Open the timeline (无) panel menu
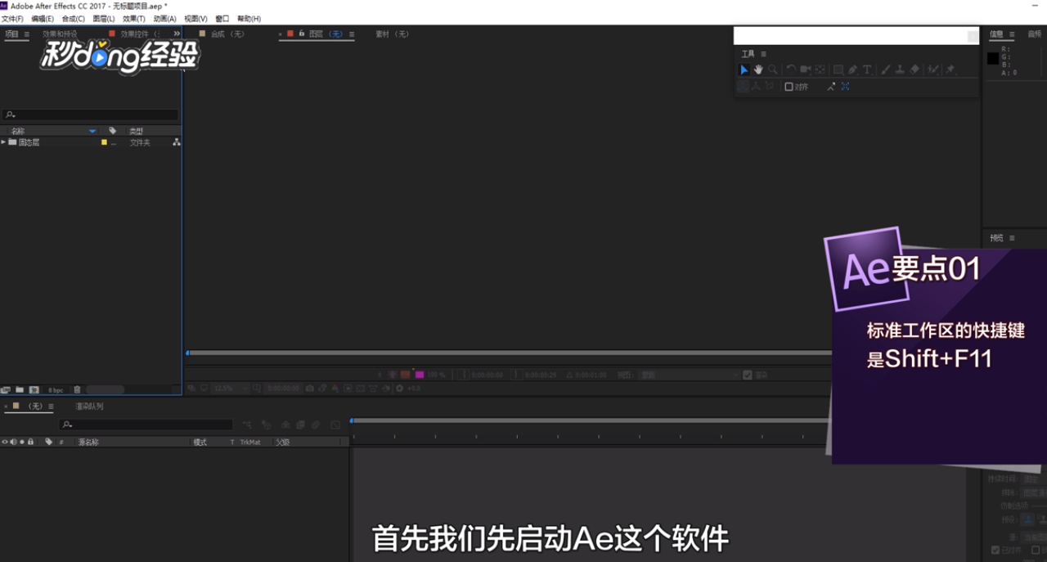This screenshot has width=1047, height=562. pos(51,407)
